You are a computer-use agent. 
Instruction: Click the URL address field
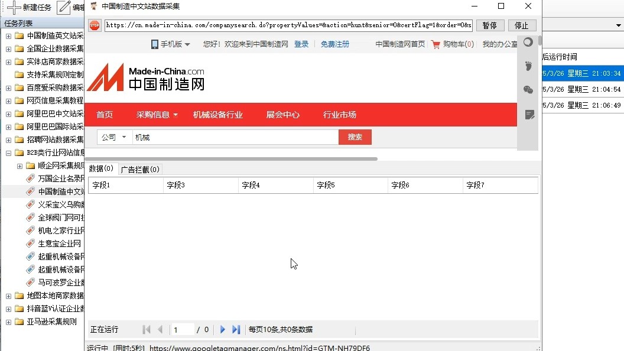pyautogui.click(x=288, y=25)
